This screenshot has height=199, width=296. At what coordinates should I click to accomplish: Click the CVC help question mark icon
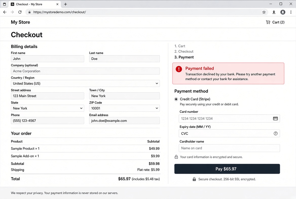coord(276,134)
